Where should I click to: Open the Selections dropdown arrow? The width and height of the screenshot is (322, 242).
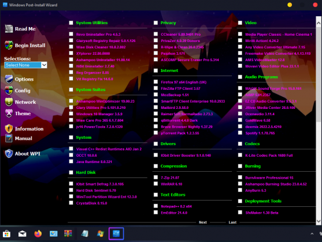click(44, 65)
